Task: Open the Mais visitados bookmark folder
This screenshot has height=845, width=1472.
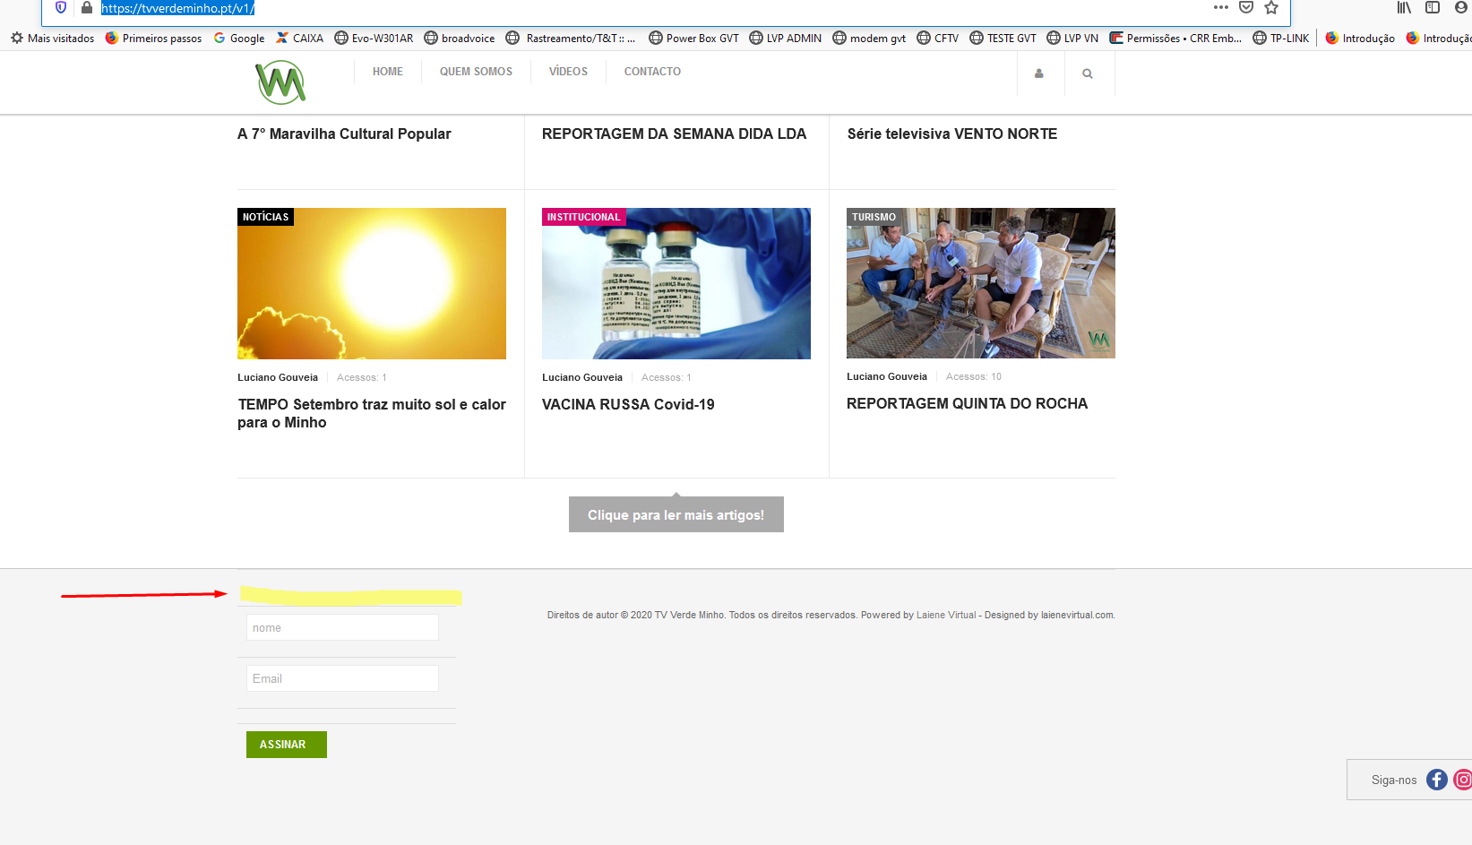Action: (52, 39)
